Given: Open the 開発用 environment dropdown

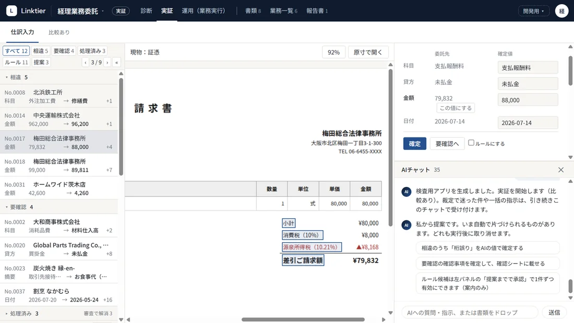Looking at the screenshot, I should 533,11.
